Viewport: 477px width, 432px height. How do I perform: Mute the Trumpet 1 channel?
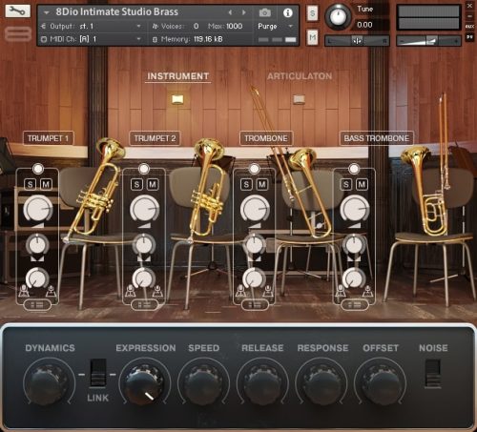point(46,184)
